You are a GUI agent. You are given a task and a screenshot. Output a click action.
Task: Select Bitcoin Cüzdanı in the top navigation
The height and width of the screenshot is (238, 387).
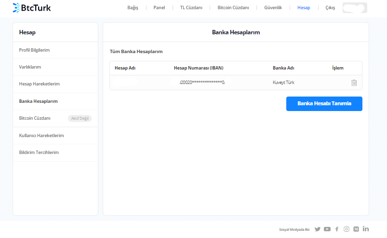(x=233, y=8)
